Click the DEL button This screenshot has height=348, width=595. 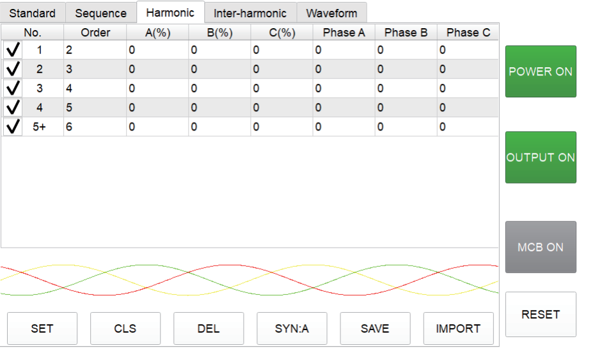click(x=209, y=328)
